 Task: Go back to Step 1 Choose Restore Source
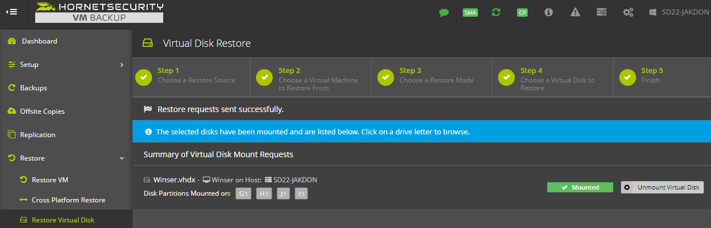[x=191, y=75]
